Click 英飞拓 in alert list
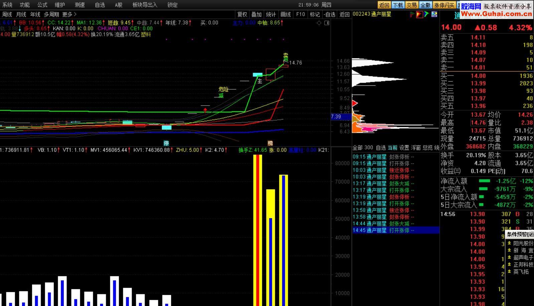534x306 pixels. pos(521,271)
